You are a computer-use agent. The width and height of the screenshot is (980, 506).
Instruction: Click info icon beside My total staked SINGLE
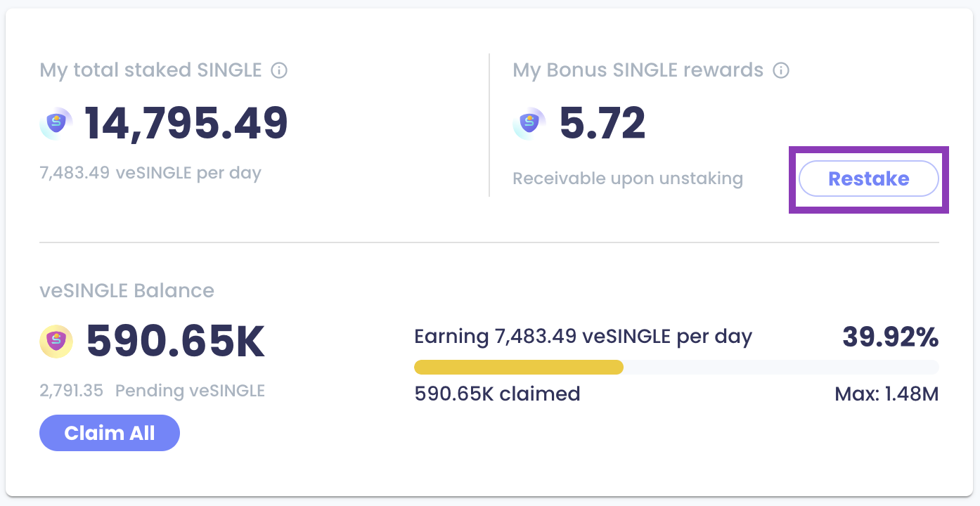tap(279, 70)
